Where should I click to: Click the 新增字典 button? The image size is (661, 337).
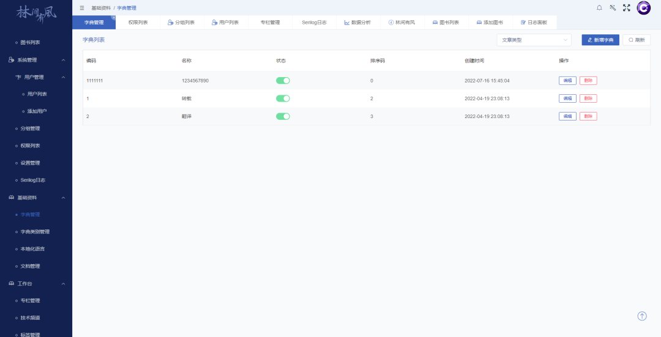[x=600, y=40]
